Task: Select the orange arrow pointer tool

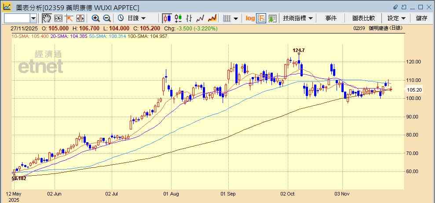Action: tap(69, 18)
